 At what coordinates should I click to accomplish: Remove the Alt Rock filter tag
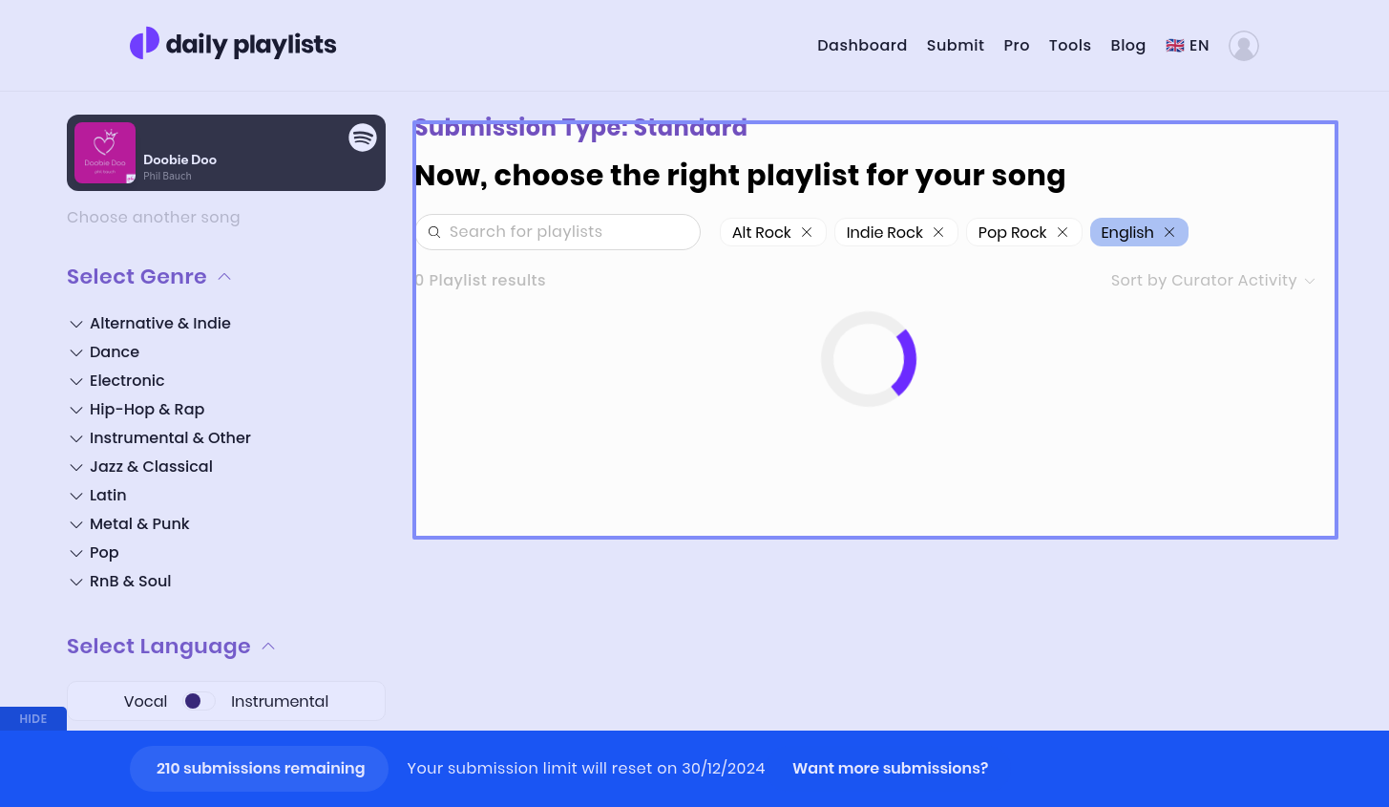pyautogui.click(x=807, y=232)
